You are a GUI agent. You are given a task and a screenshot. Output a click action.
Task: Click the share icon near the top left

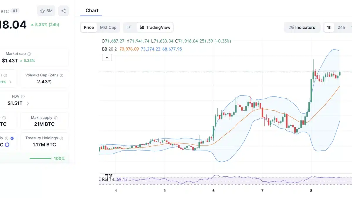63,10
